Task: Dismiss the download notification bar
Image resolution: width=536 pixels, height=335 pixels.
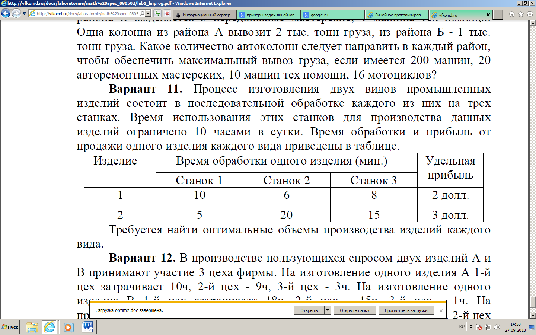Action: pos(441,311)
